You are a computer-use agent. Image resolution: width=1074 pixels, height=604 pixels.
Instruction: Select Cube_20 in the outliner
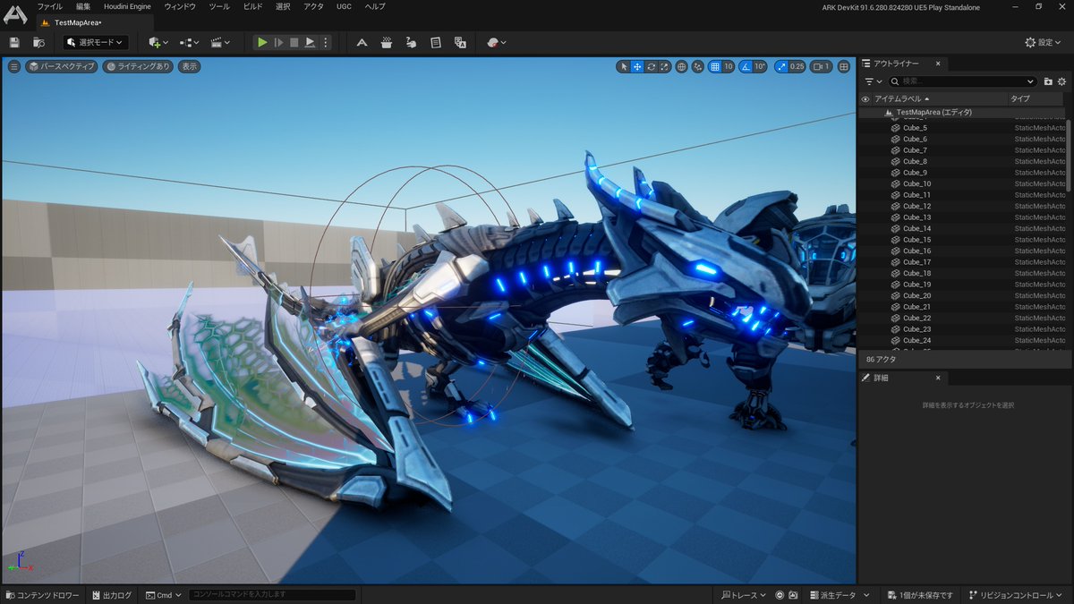pyautogui.click(x=916, y=295)
